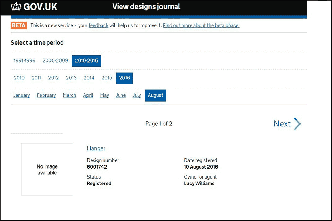
Task: Select the August month tab
Action: 155,95
